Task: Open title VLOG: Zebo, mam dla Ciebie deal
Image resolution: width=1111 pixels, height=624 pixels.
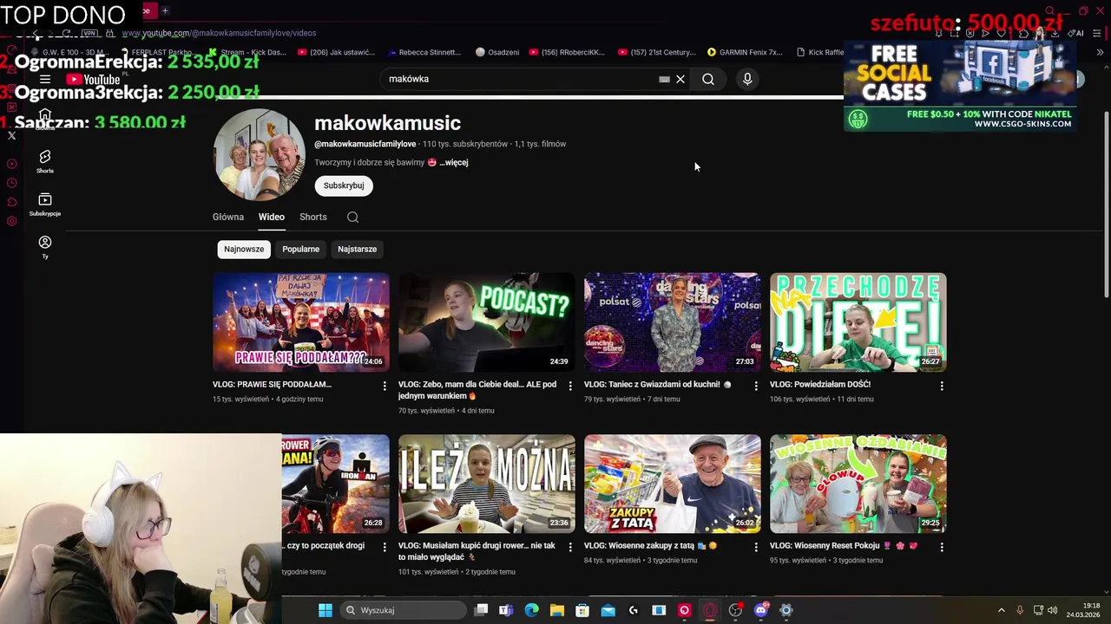Action: pyautogui.click(x=477, y=390)
